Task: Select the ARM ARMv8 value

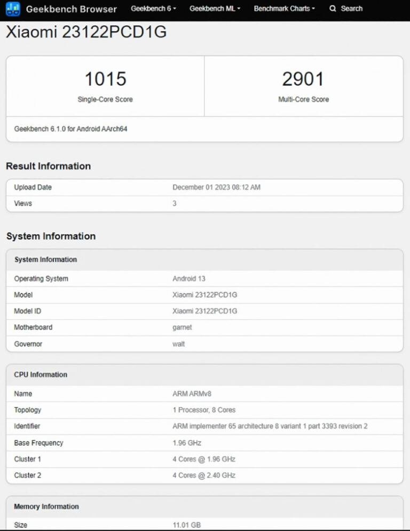Action: [192, 394]
